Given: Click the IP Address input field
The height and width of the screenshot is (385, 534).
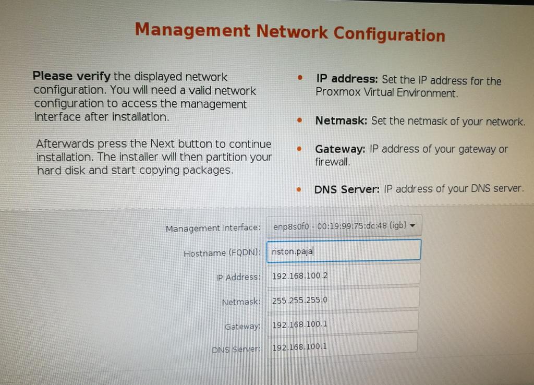Looking at the screenshot, I should click(x=343, y=275).
